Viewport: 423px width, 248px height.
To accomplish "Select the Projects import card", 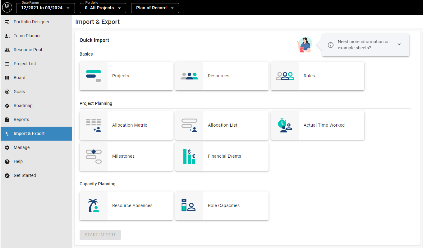I will (126, 76).
